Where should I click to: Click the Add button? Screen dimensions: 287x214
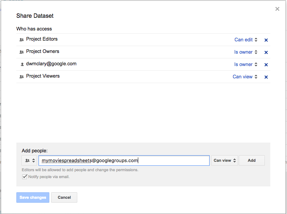click(252, 161)
